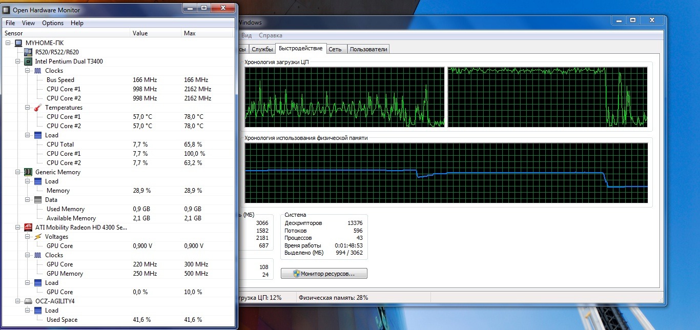Viewport: 700px width, 330px height.
Task: Open the Options menu
Action: coord(53,23)
